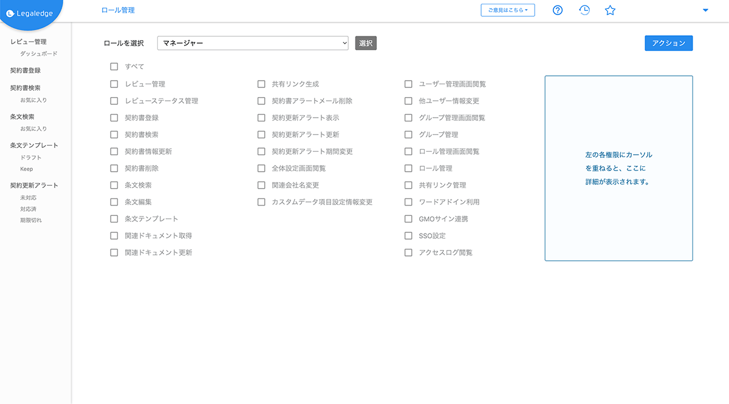Click the レビューステータス管理 label
Image resolution: width=729 pixels, height=404 pixels.
(162, 101)
